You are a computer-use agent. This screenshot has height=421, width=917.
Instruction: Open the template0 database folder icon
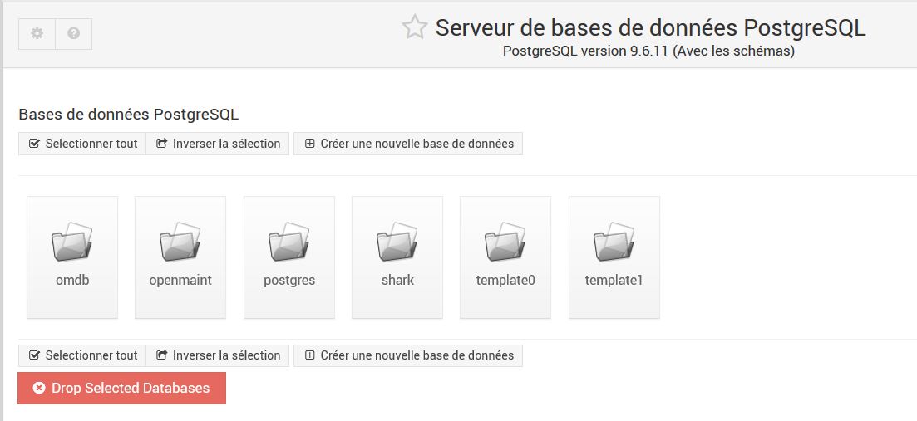(505, 242)
